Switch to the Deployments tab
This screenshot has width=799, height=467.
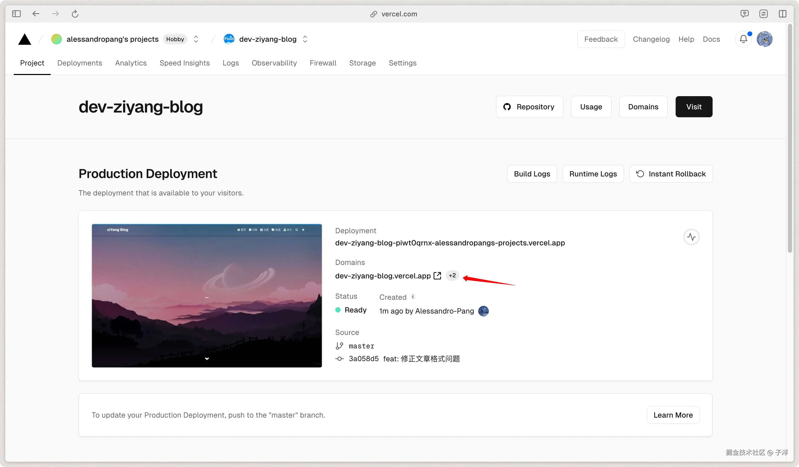(80, 63)
